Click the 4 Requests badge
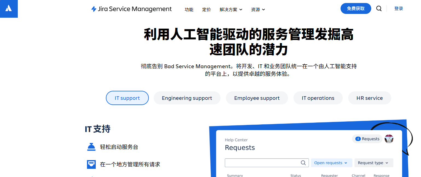421x177 pixels. point(367,139)
